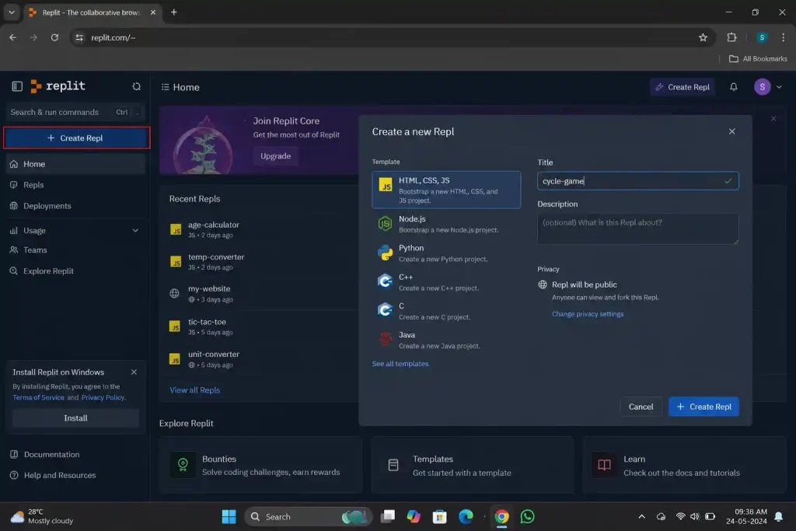
Task: Open the history icon beside the Replit logo
Action: pyautogui.click(x=136, y=86)
